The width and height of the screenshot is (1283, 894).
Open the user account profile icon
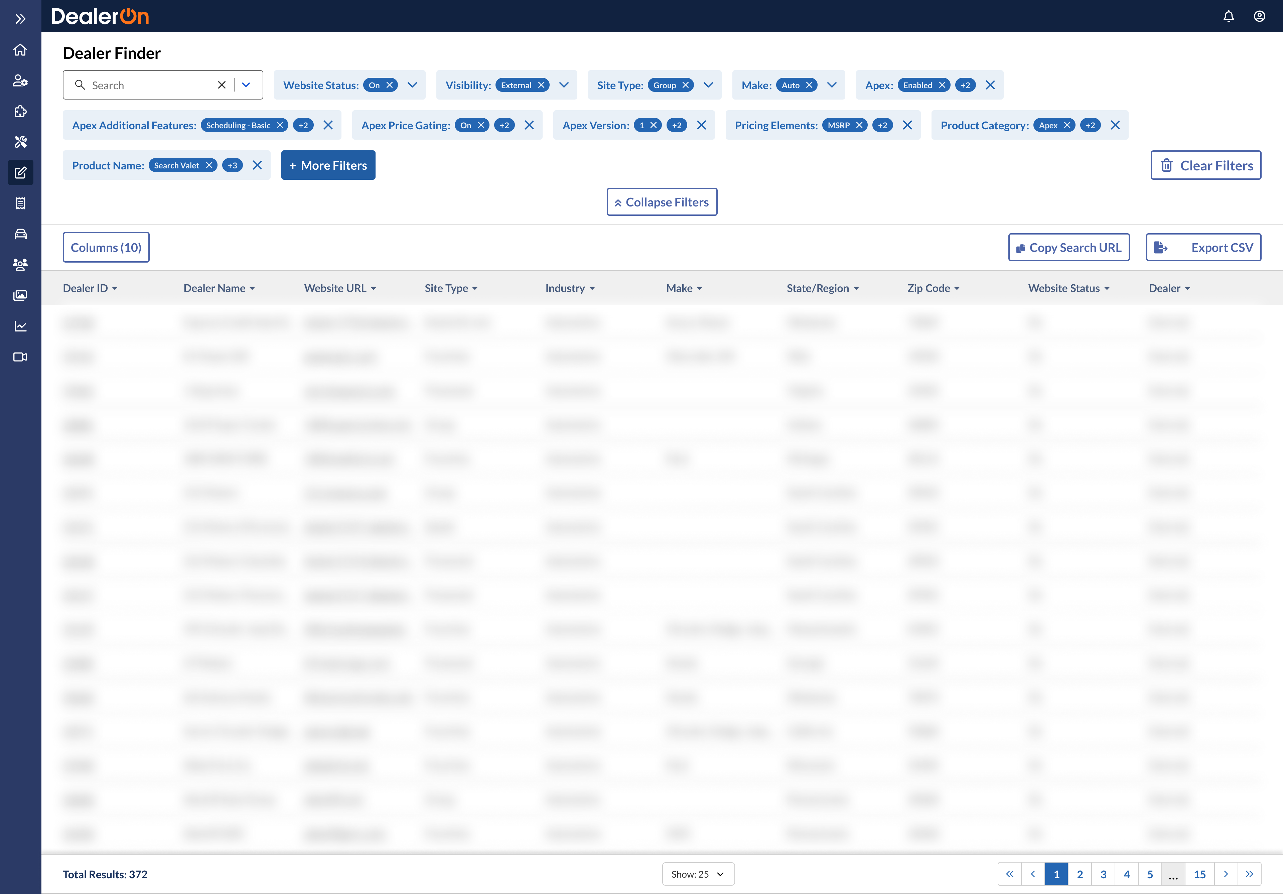(x=1259, y=16)
